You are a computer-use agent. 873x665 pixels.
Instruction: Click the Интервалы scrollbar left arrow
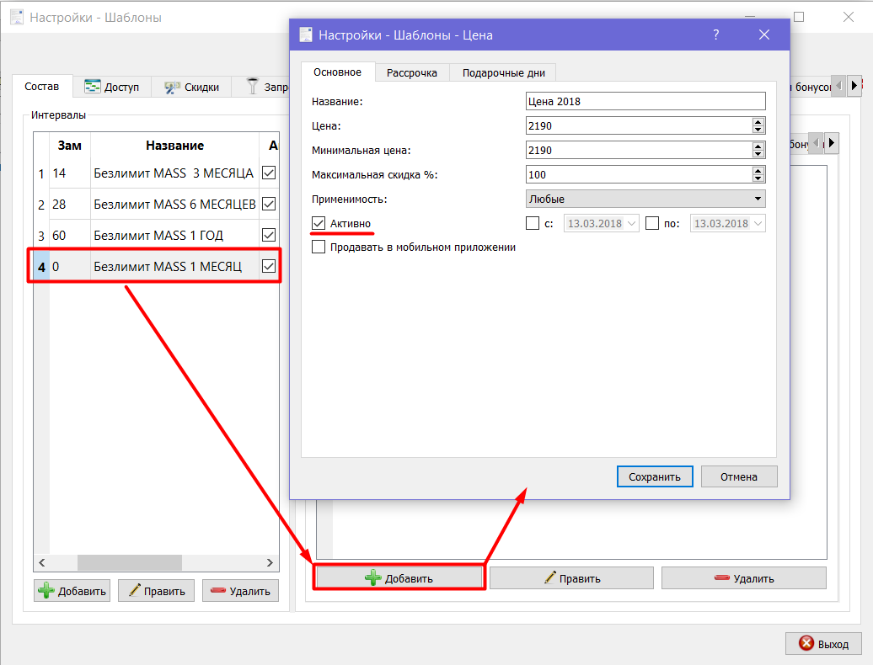pos(42,562)
